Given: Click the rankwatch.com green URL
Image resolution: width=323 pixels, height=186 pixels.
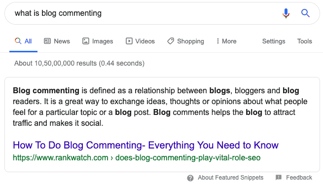Looking at the screenshot, I should (x=137, y=158).
